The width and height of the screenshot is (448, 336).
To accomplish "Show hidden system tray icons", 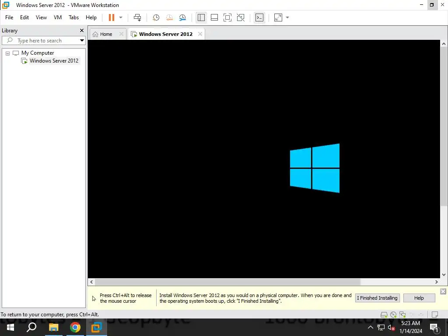I will tap(370, 327).
